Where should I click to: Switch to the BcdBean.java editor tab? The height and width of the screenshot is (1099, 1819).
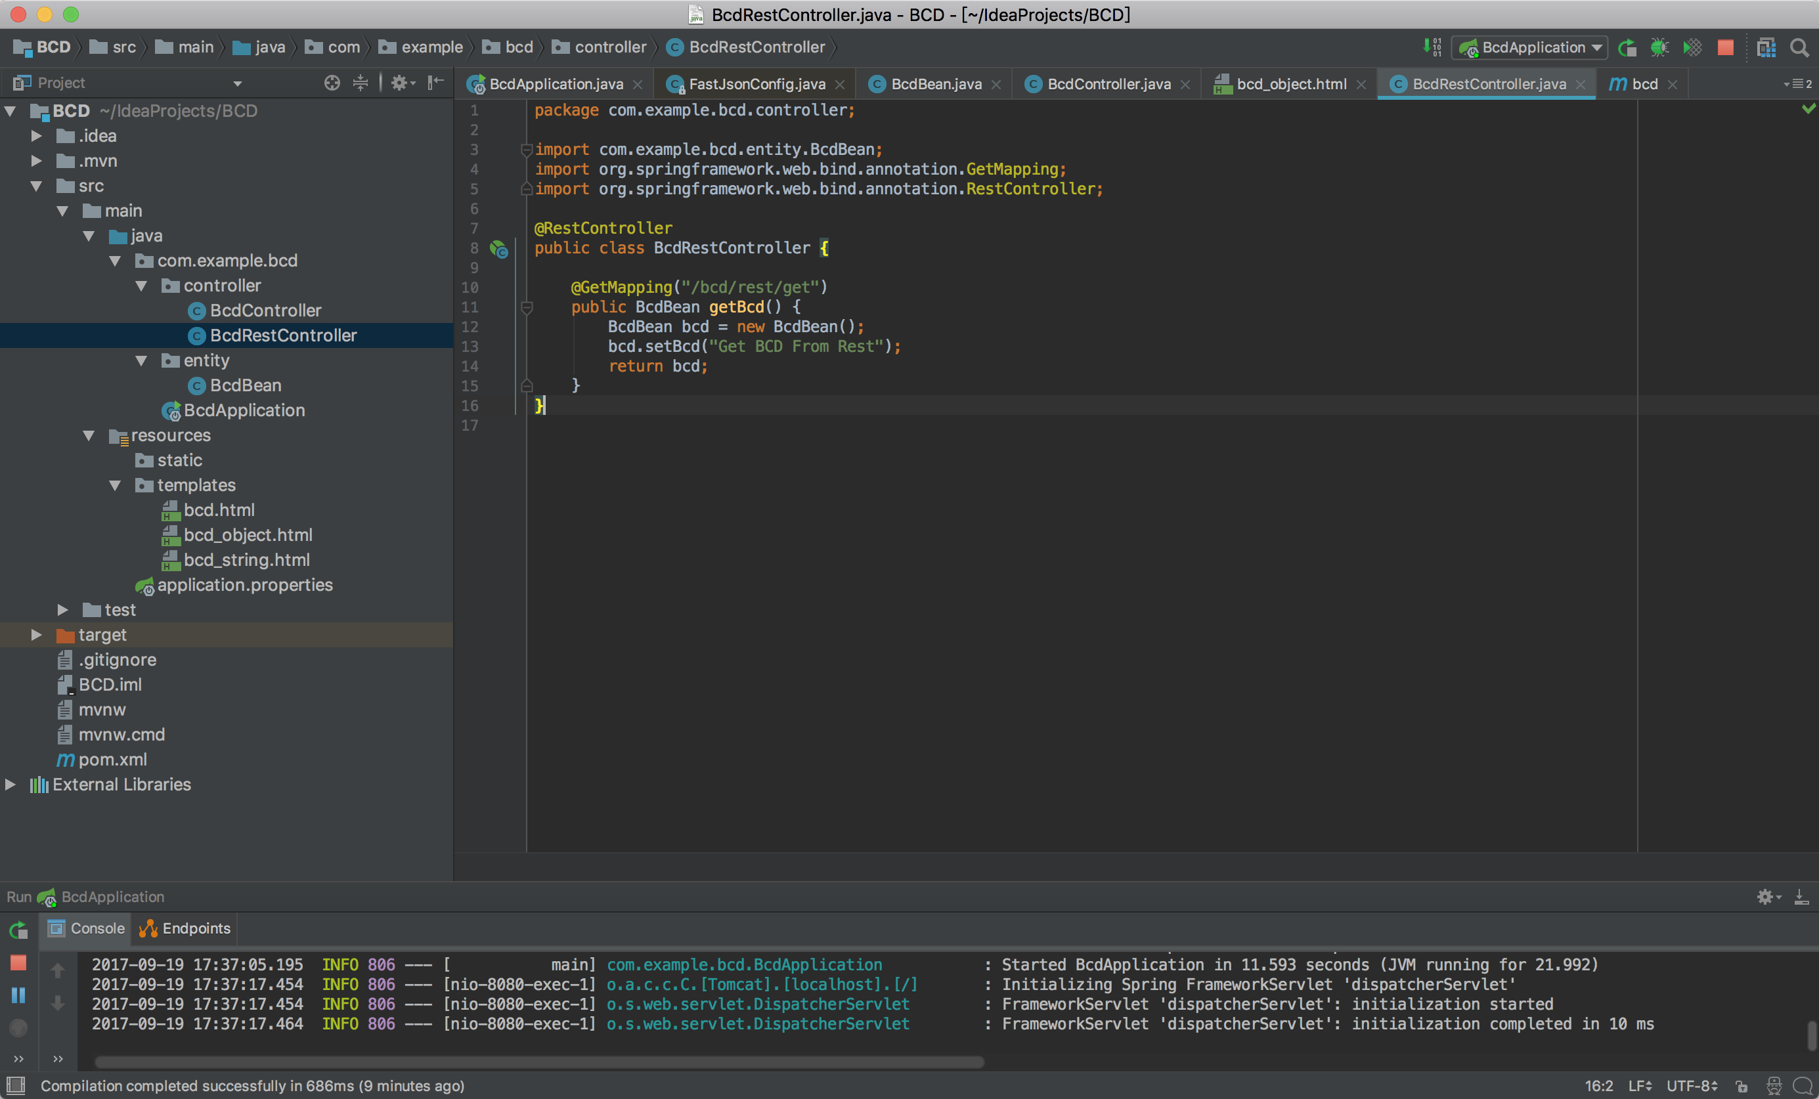[x=935, y=84]
